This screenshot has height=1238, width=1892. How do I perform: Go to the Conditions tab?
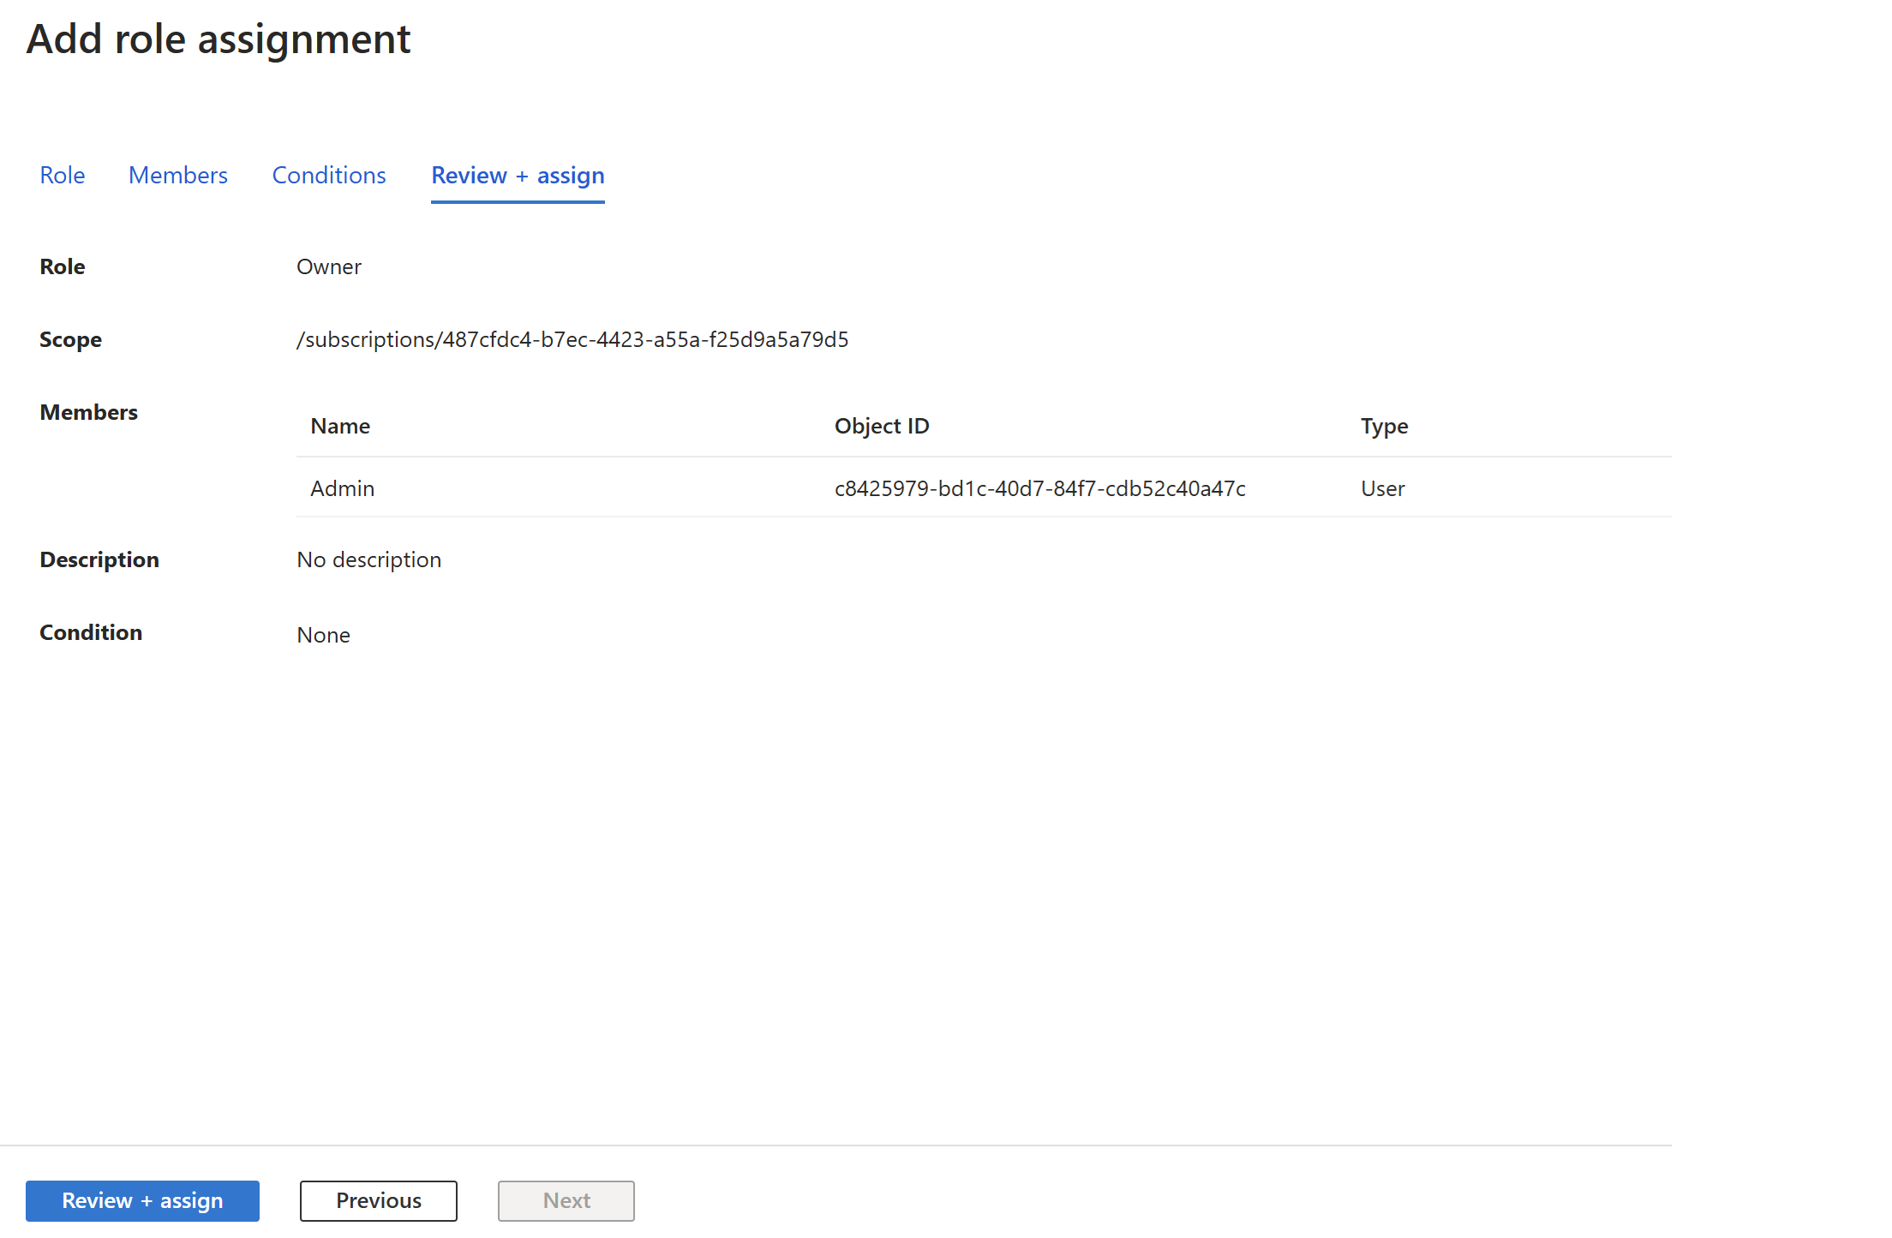pos(329,175)
